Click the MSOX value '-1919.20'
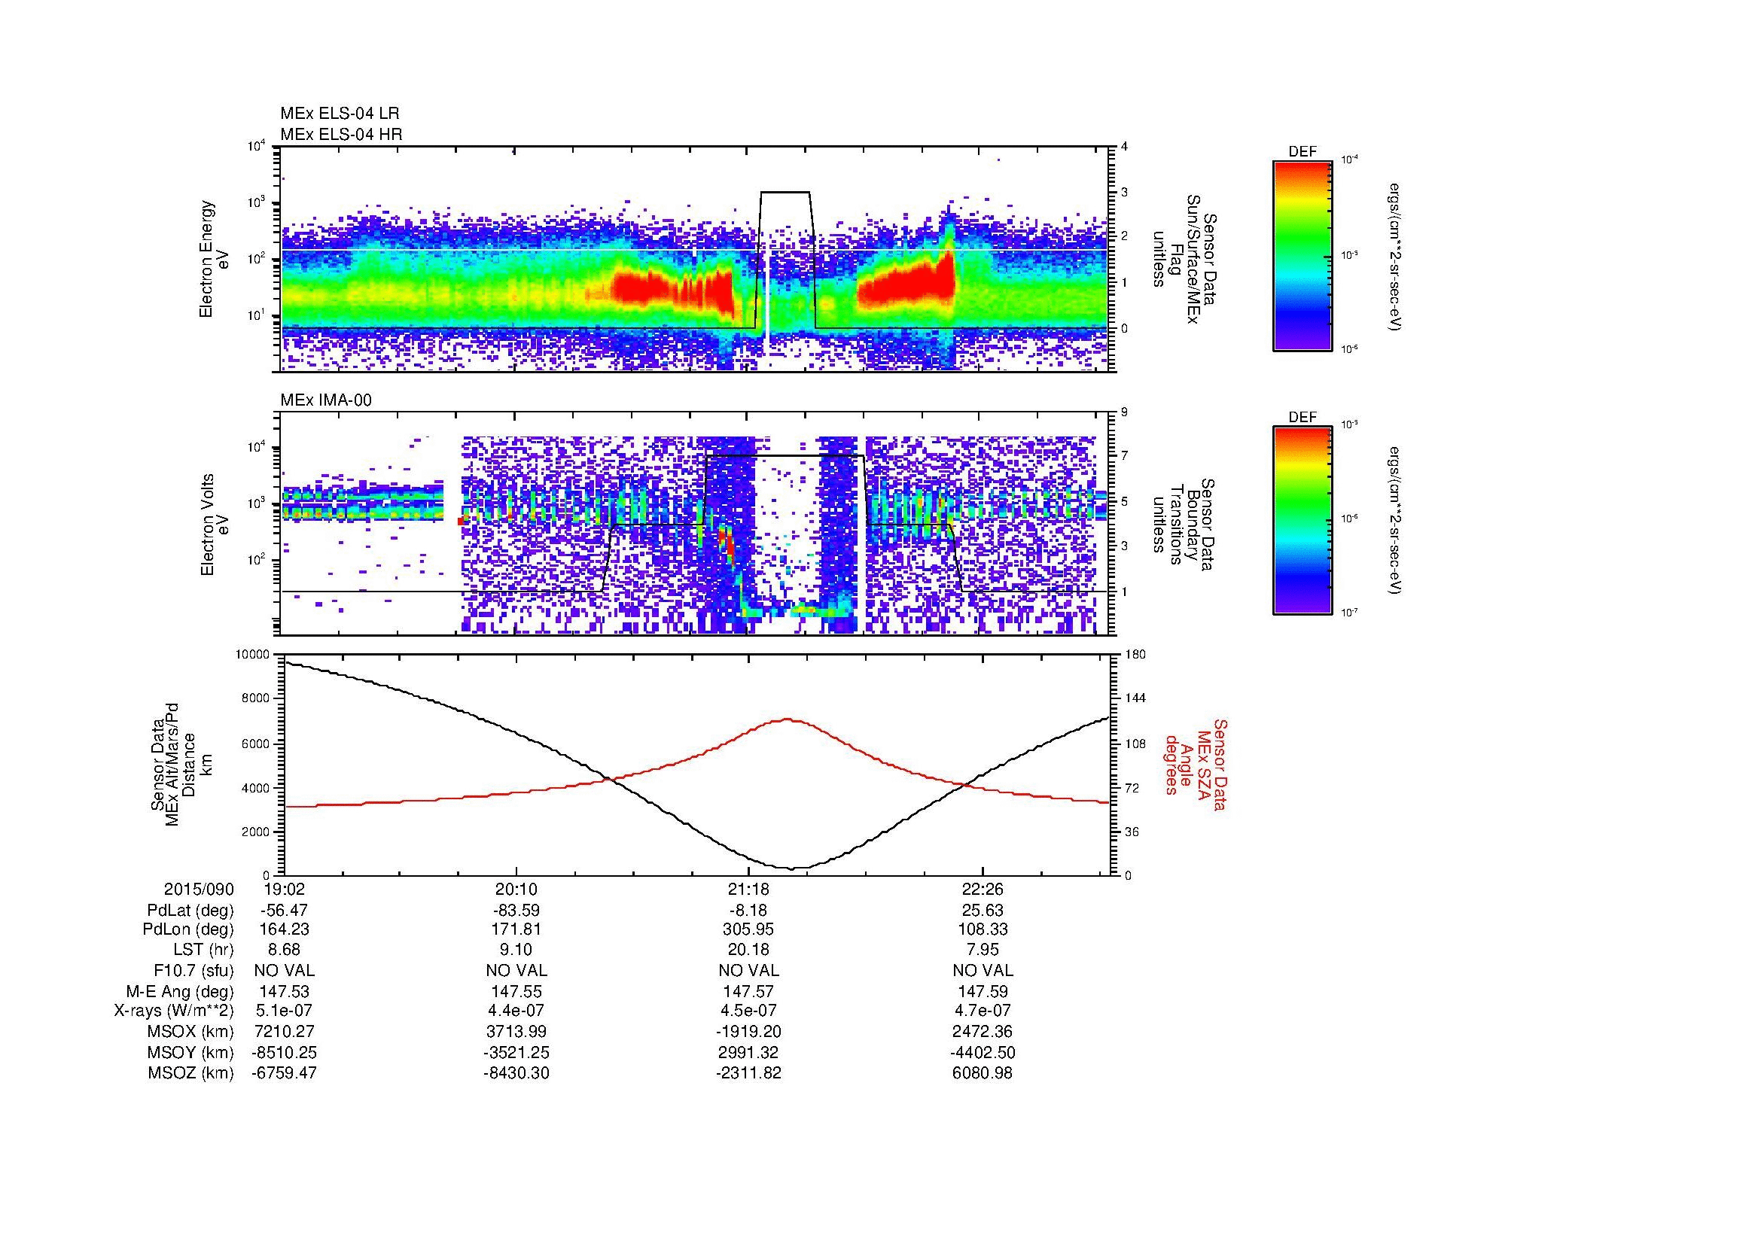Image resolution: width=1761 pixels, height=1244 pixels. click(748, 1032)
